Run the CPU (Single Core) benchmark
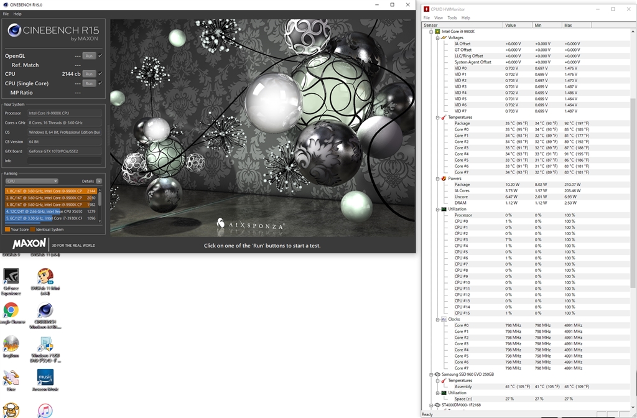637x418 pixels. (x=90, y=83)
